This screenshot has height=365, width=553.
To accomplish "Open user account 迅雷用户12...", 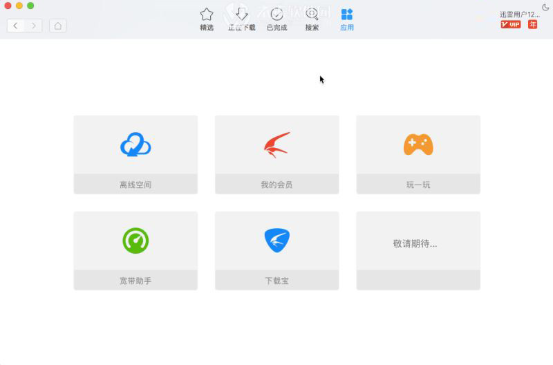I will [x=520, y=15].
